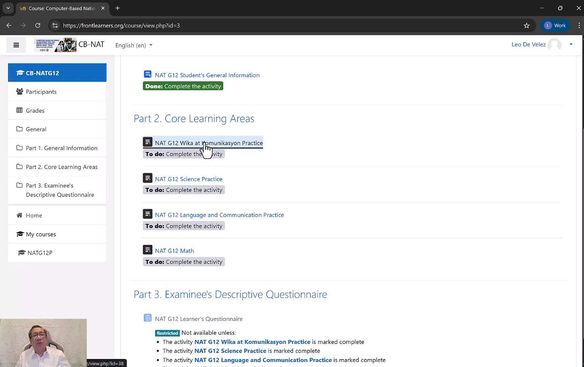Go to Part 3 Examinee's Descriptive Questionnaire section
This screenshot has width=584, height=367.
pos(60,190)
